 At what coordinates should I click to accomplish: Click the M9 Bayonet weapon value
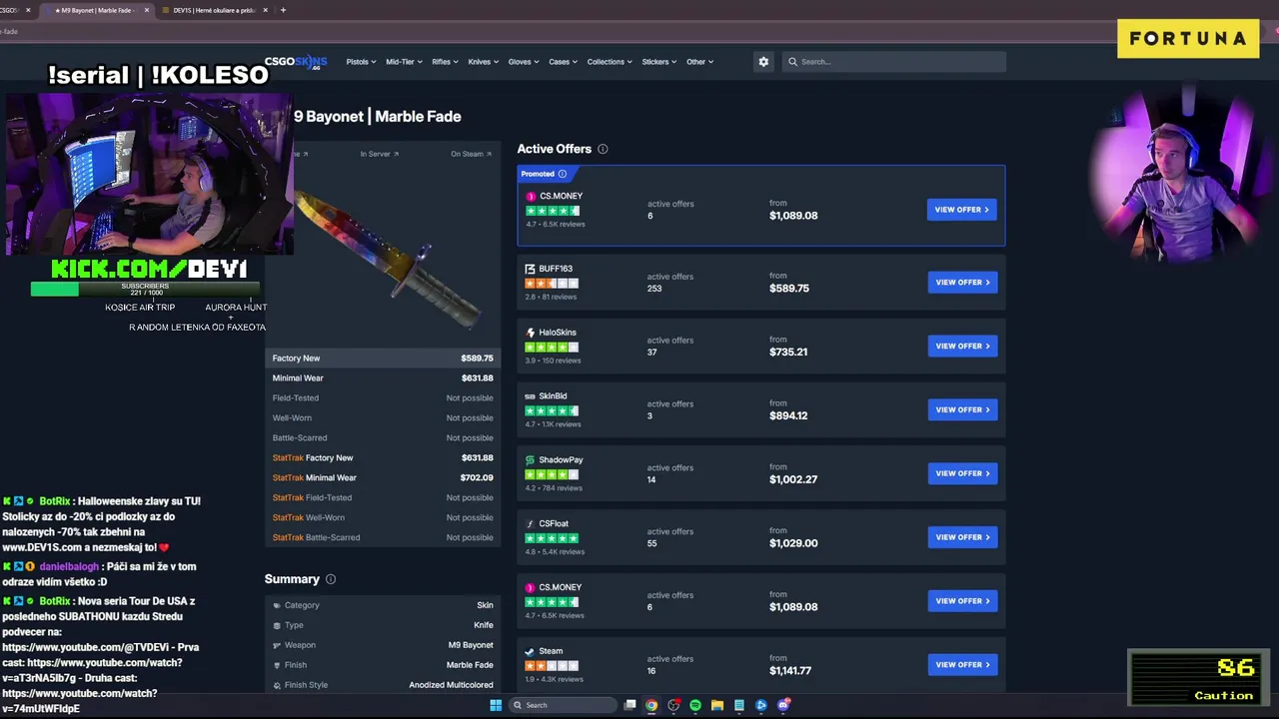point(471,645)
